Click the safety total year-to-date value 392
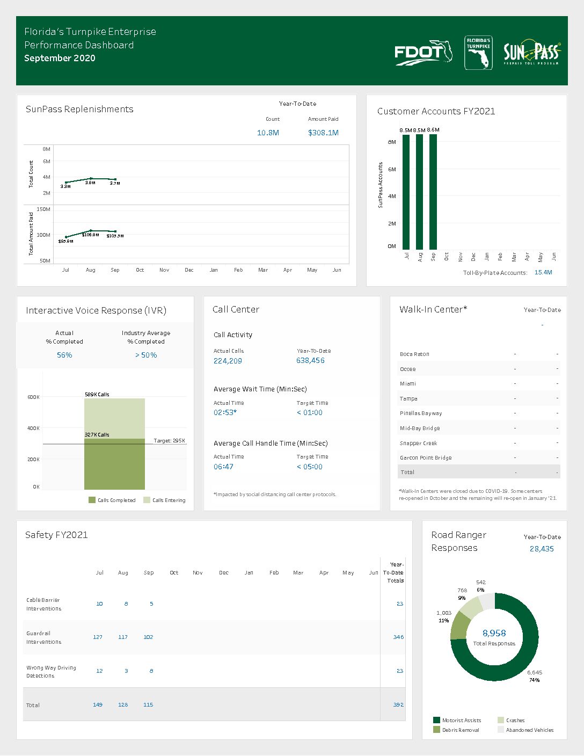Image resolution: width=584 pixels, height=756 pixels. pos(398,704)
